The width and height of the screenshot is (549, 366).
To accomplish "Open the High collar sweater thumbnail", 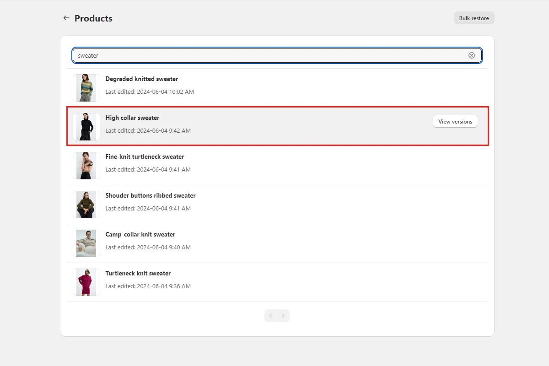I will (86, 126).
